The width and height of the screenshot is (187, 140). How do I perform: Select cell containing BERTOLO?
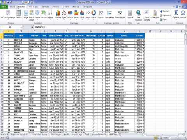(x=21, y=40)
